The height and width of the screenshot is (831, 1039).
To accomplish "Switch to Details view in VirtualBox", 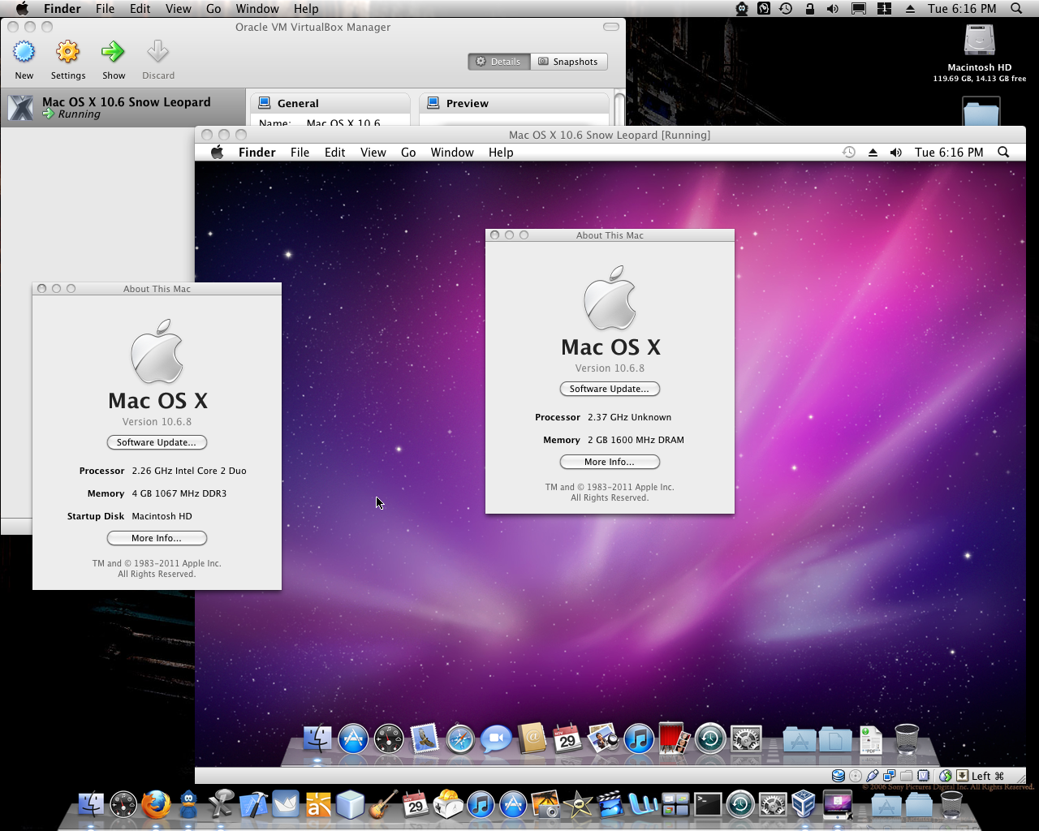I will tap(498, 62).
